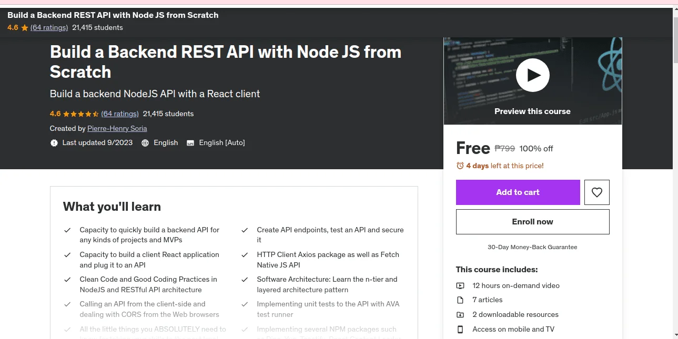The width and height of the screenshot is (678, 339).
Task: Open Pierre-Henry Soria instructor profile
Action: (x=117, y=128)
